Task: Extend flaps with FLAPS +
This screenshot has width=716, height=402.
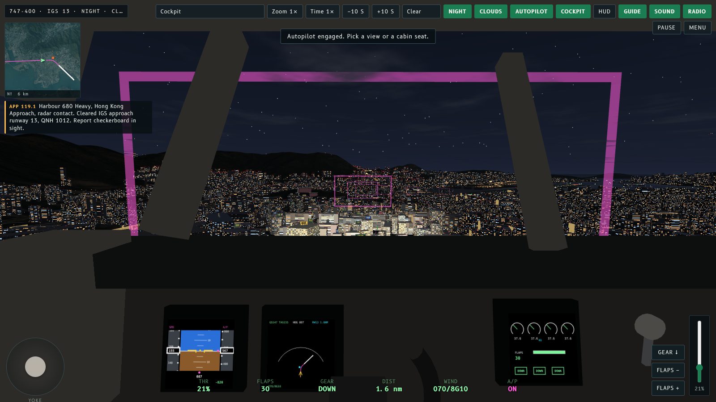Action: pos(668,388)
